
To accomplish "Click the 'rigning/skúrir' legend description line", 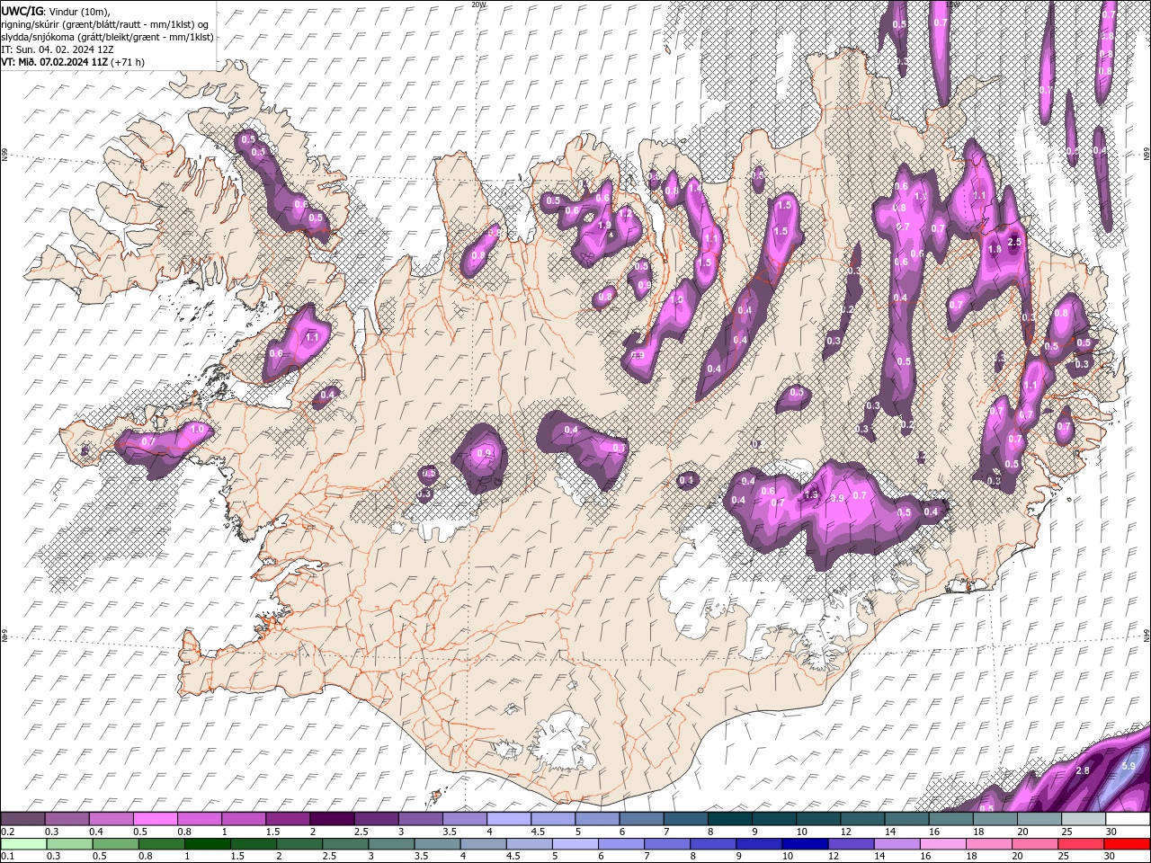I will click(x=105, y=24).
